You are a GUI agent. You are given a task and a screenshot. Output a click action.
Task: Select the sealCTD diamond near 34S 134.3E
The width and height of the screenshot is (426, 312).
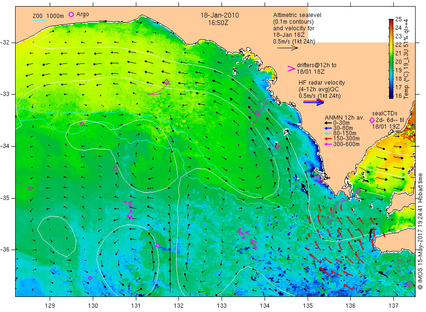[277, 146]
